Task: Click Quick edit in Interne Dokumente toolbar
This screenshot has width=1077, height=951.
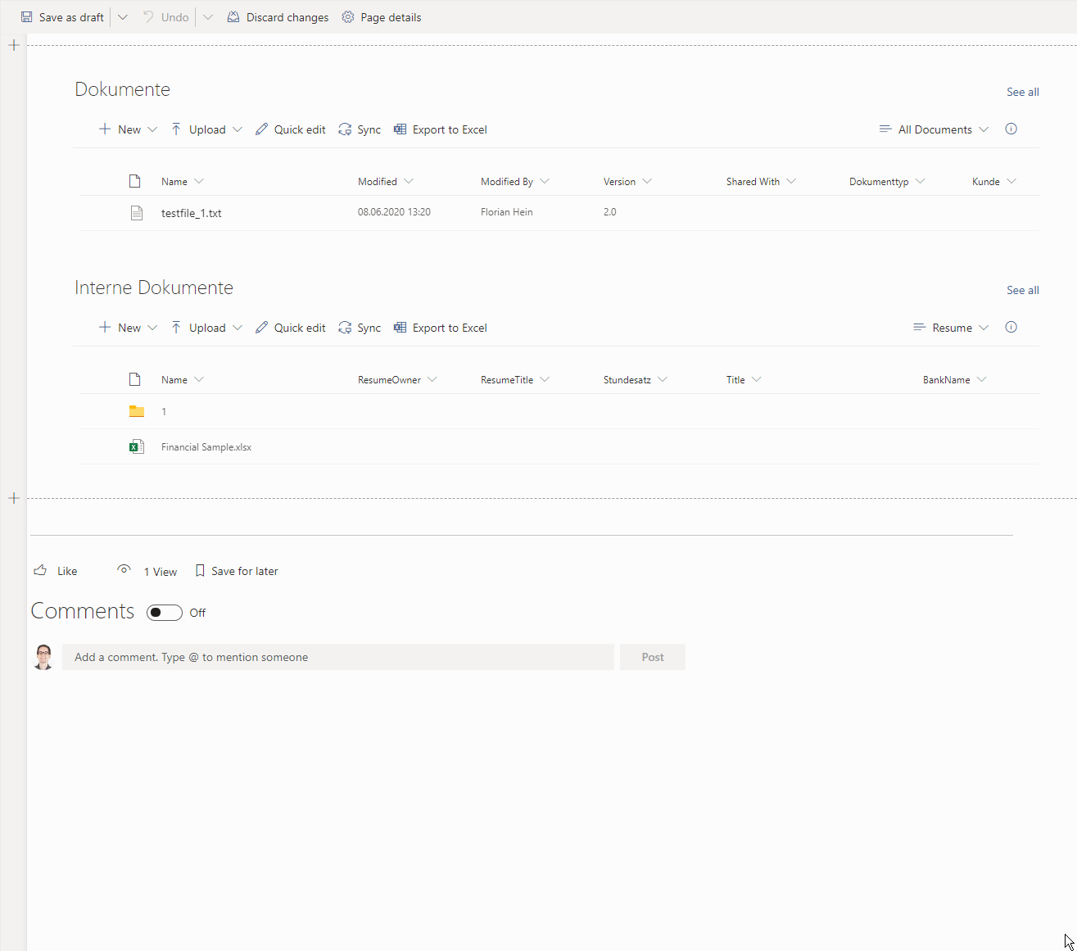Action: tap(290, 328)
